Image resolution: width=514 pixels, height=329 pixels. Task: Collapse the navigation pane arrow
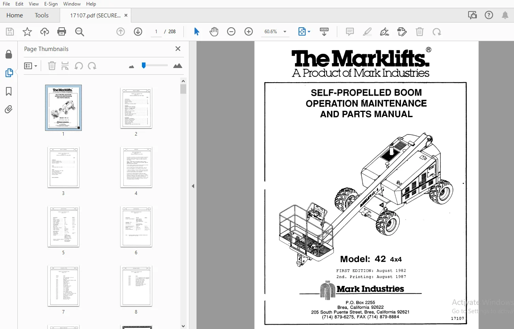point(193,186)
